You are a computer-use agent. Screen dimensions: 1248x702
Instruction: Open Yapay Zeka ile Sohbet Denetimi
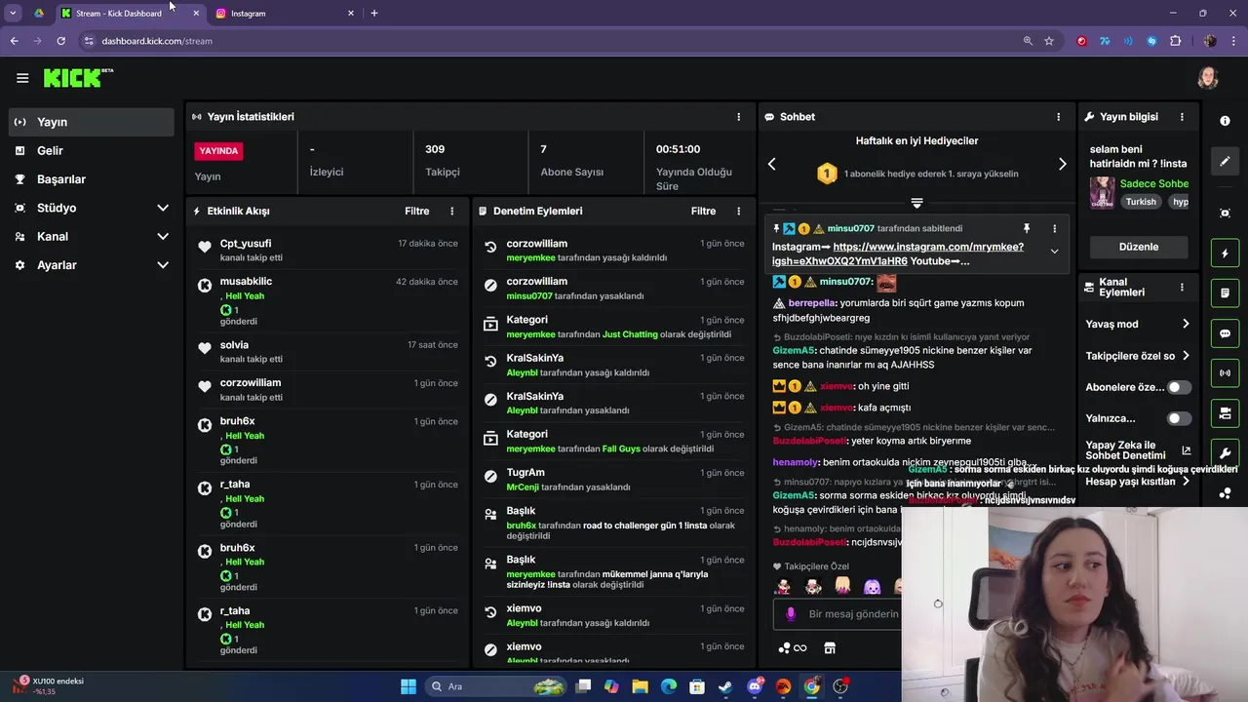click(1138, 450)
